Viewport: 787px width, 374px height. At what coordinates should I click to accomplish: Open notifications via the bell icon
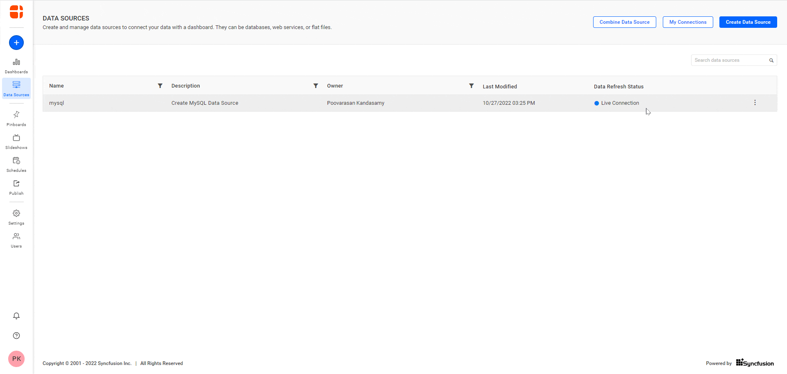point(16,316)
